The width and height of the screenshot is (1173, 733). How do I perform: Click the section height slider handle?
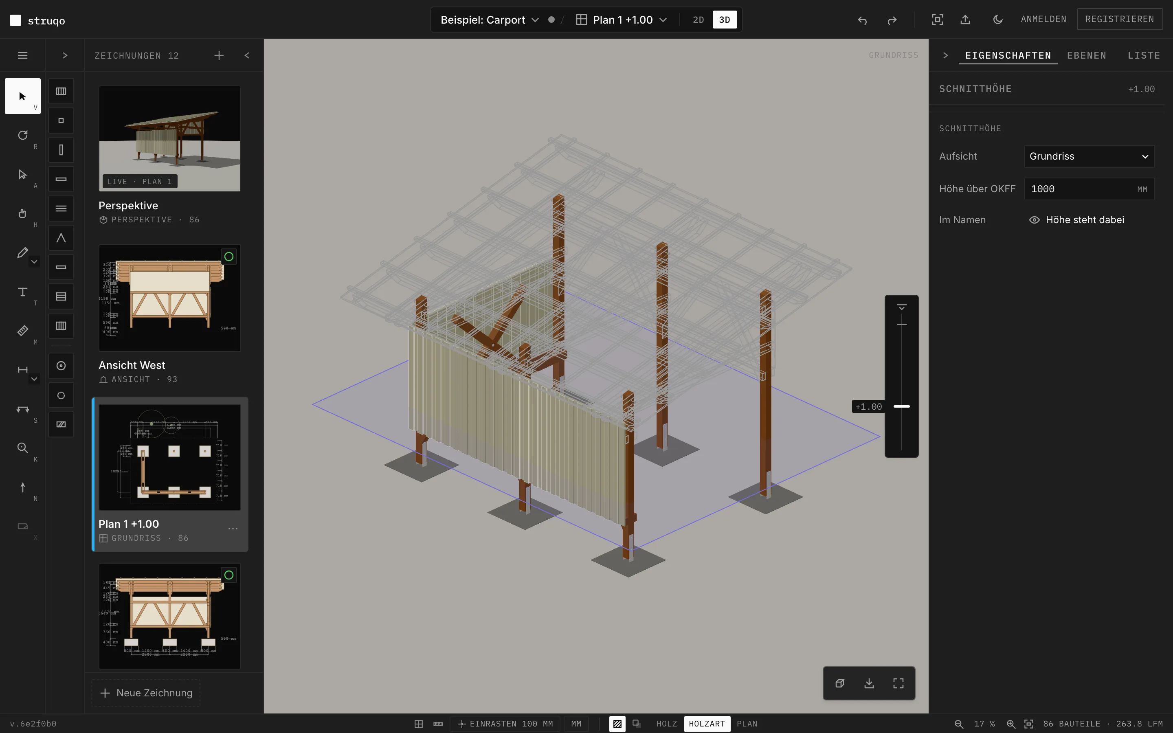click(901, 406)
